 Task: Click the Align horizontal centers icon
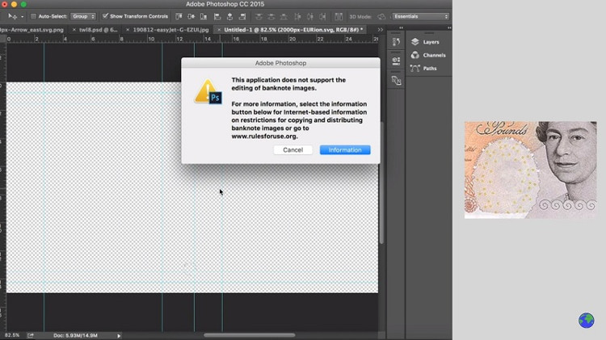click(x=229, y=16)
